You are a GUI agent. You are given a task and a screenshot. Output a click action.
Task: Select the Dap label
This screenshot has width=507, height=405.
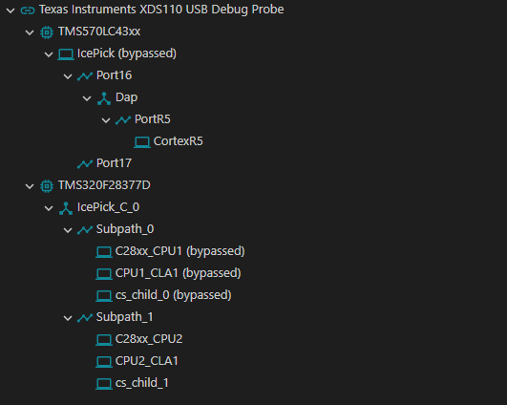(126, 97)
